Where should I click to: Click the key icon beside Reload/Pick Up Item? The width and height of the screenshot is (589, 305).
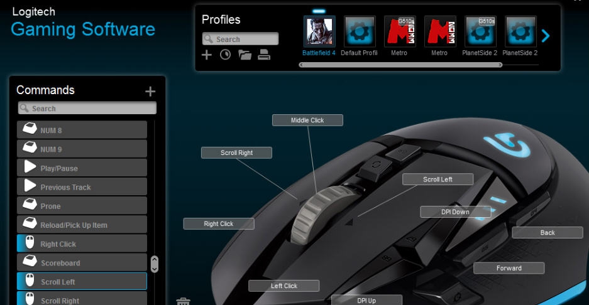[30, 223]
